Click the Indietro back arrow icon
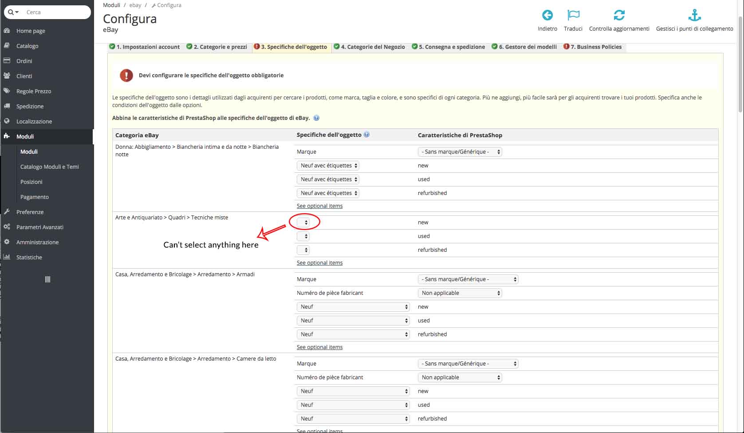Image resolution: width=744 pixels, height=433 pixels. pos(547,16)
